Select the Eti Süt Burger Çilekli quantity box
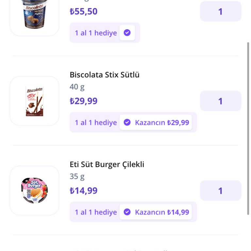Viewport: 251px width, 251px height. click(x=221, y=191)
